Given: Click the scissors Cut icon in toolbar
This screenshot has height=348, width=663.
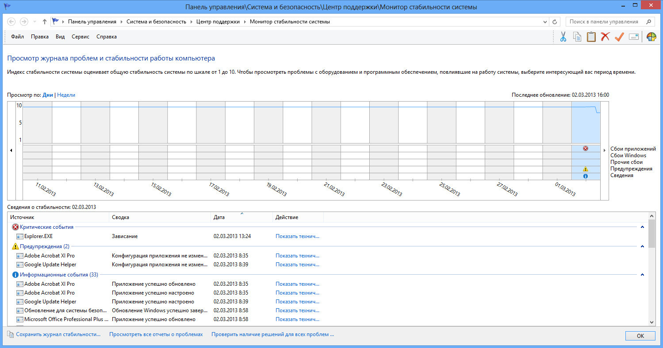Looking at the screenshot, I should 563,37.
